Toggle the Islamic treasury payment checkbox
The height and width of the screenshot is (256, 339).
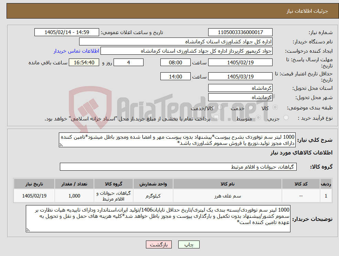216,118
